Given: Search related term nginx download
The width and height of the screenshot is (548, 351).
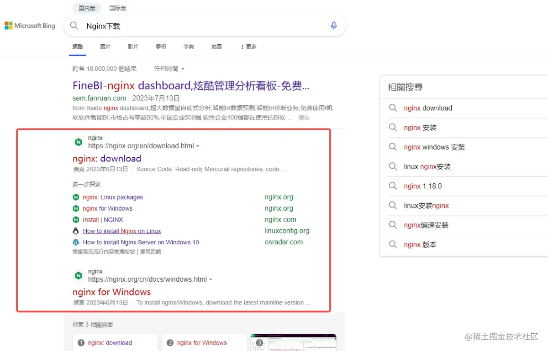Looking at the screenshot, I should pos(428,108).
